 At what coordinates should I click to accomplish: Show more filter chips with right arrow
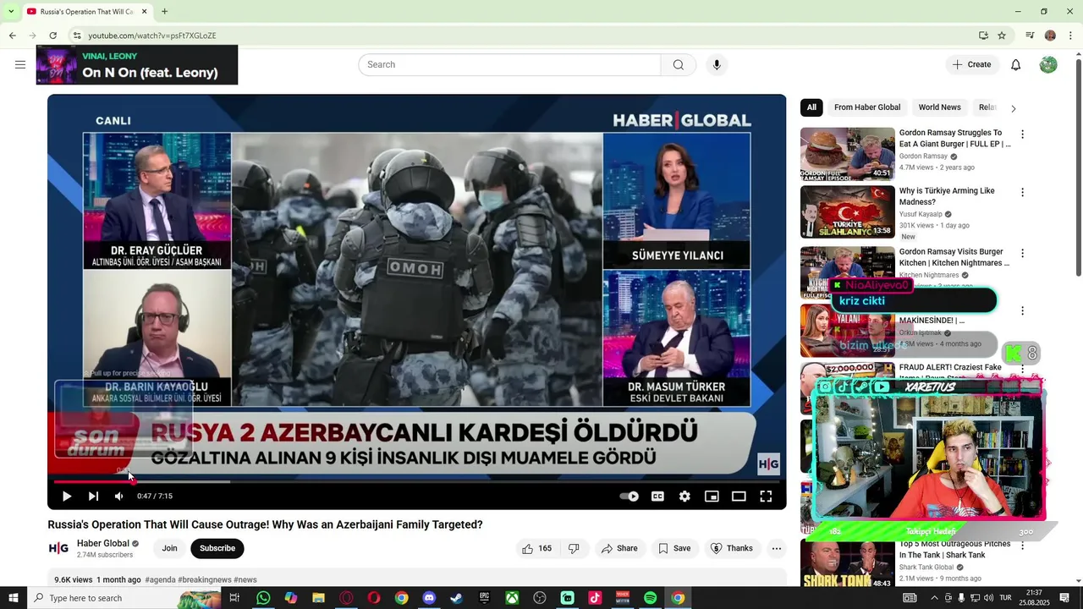[1013, 108]
